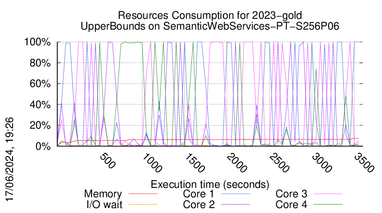382x213 pixels.
Task: Click the 60% y-axis label
Action: point(40,84)
